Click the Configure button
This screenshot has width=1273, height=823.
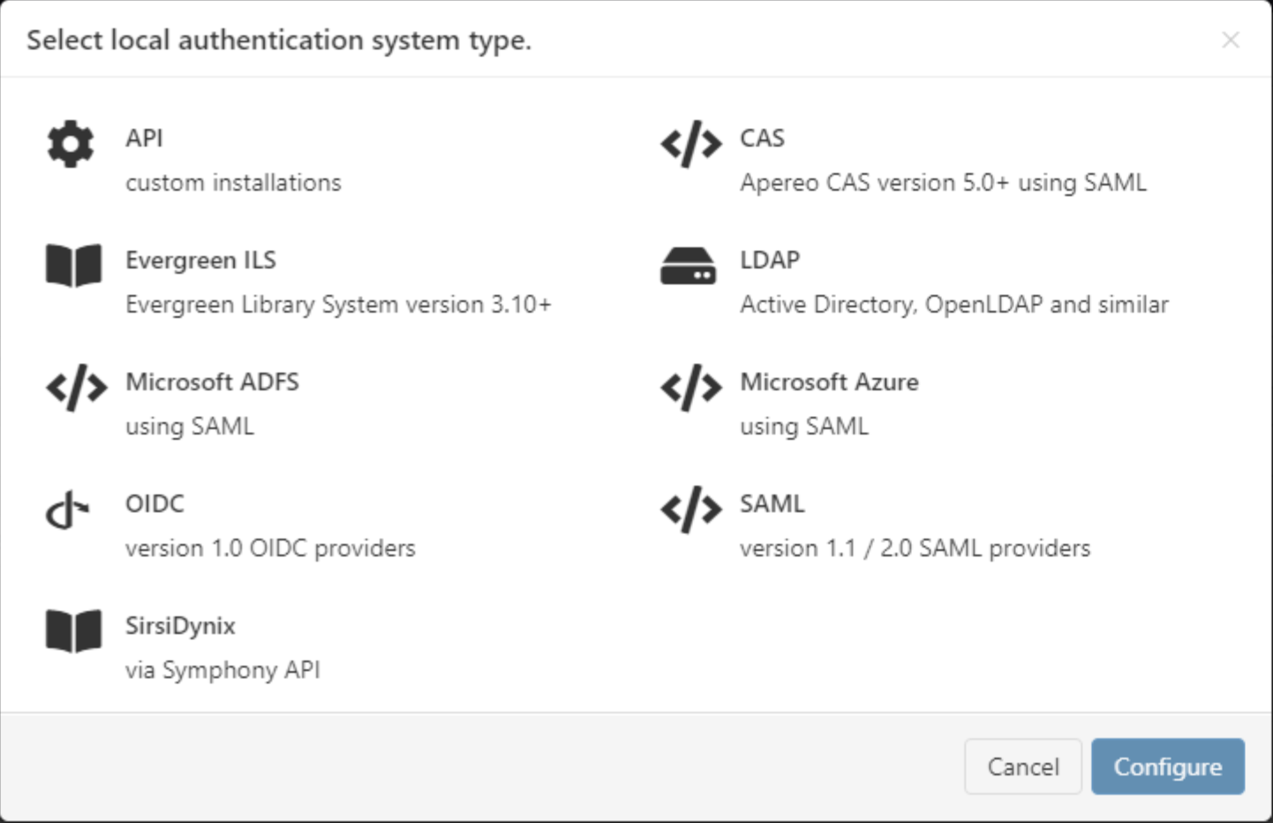tap(1167, 766)
